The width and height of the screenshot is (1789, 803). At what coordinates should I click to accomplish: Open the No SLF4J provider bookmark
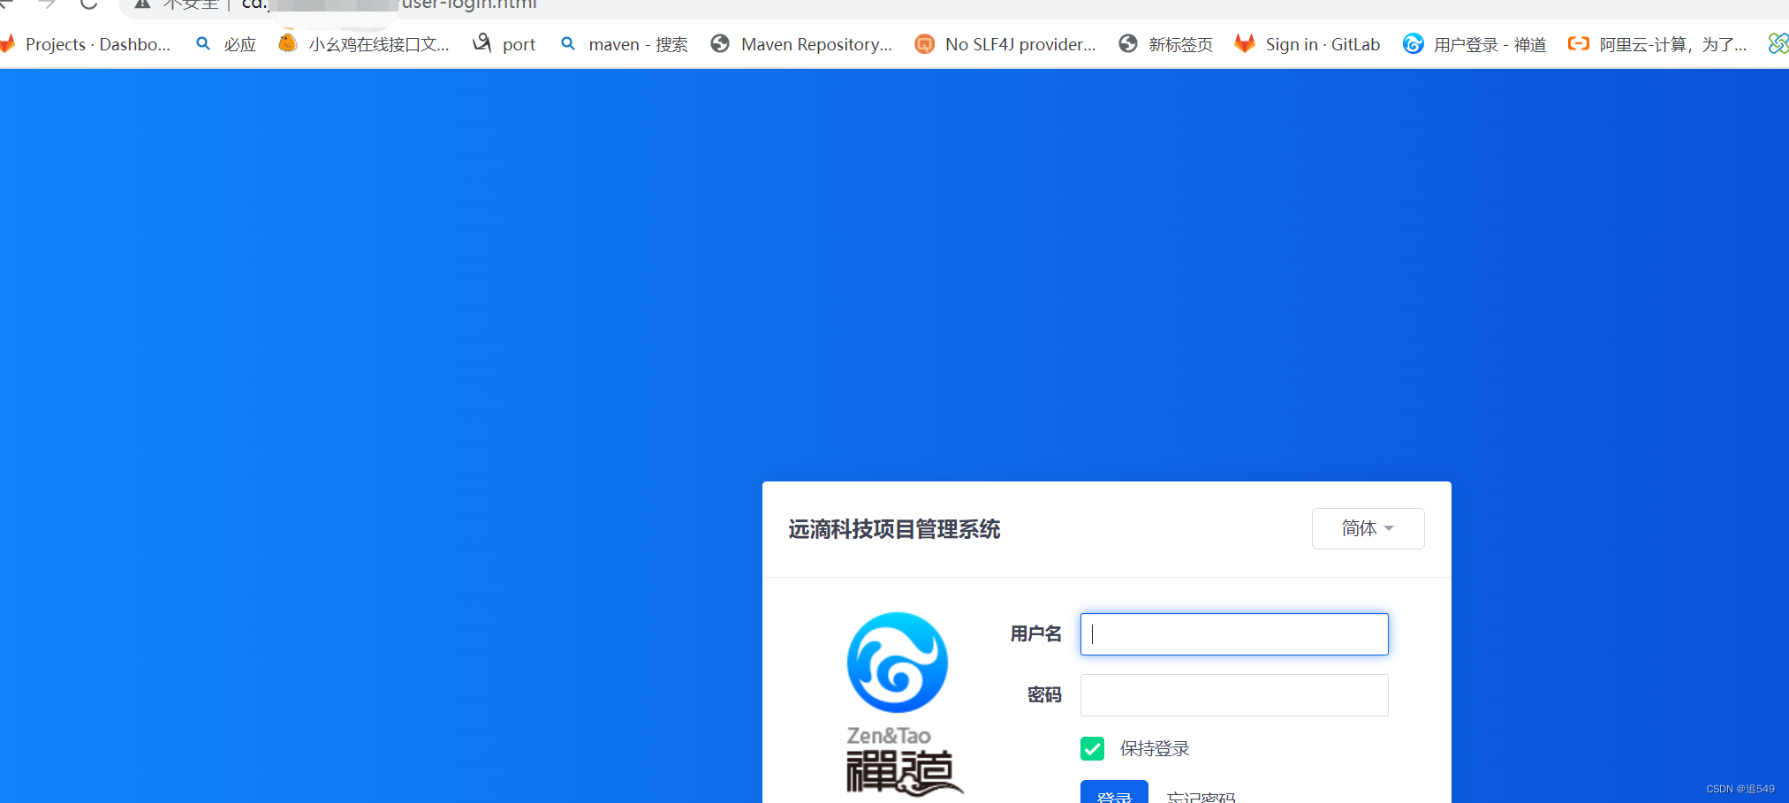1005,44
